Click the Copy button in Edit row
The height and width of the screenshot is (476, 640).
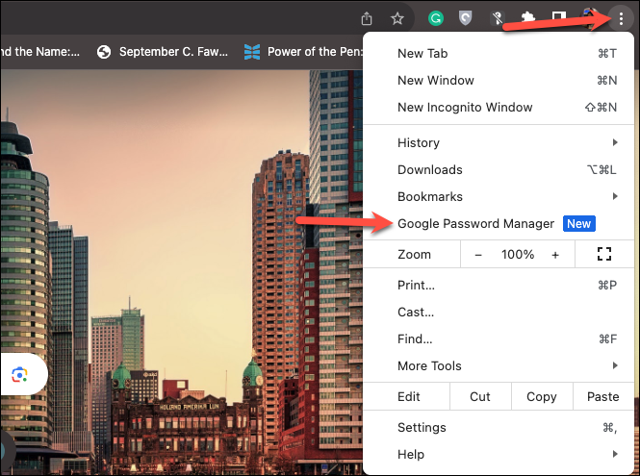[x=542, y=396]
